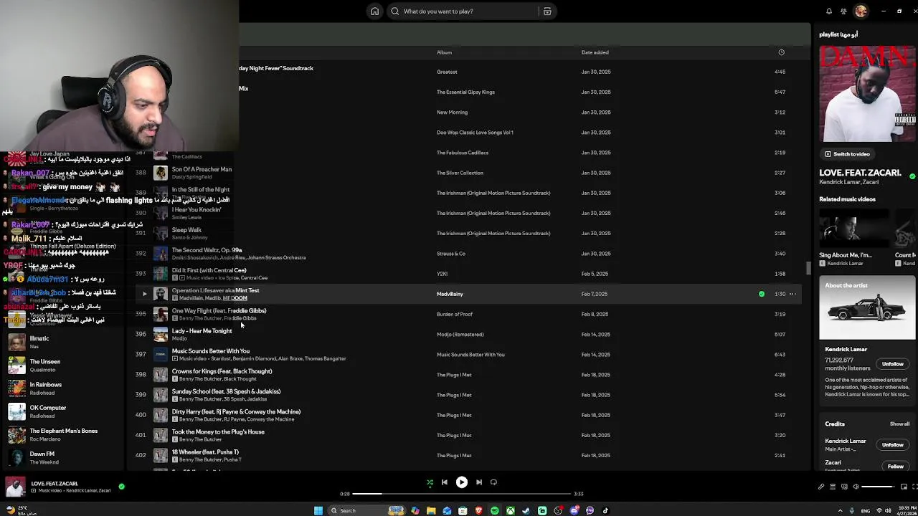Follow Zacari in Credits
Image resolution: width=918 pixels, height=516 pixels.
coord(895,467)
